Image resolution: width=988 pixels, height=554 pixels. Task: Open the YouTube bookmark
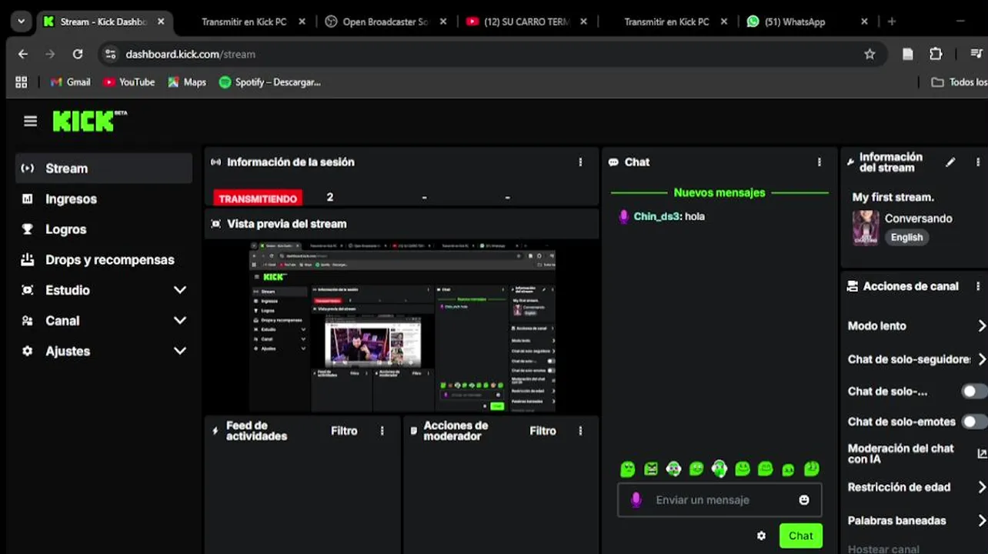(x=129, y=82)
